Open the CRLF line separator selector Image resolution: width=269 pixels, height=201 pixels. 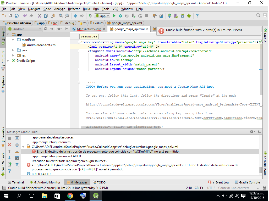[199, 188]
